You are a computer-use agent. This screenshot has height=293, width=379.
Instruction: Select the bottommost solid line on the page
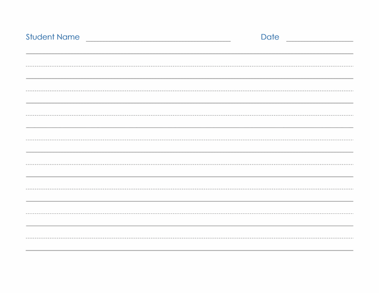(x=189, y=251)
